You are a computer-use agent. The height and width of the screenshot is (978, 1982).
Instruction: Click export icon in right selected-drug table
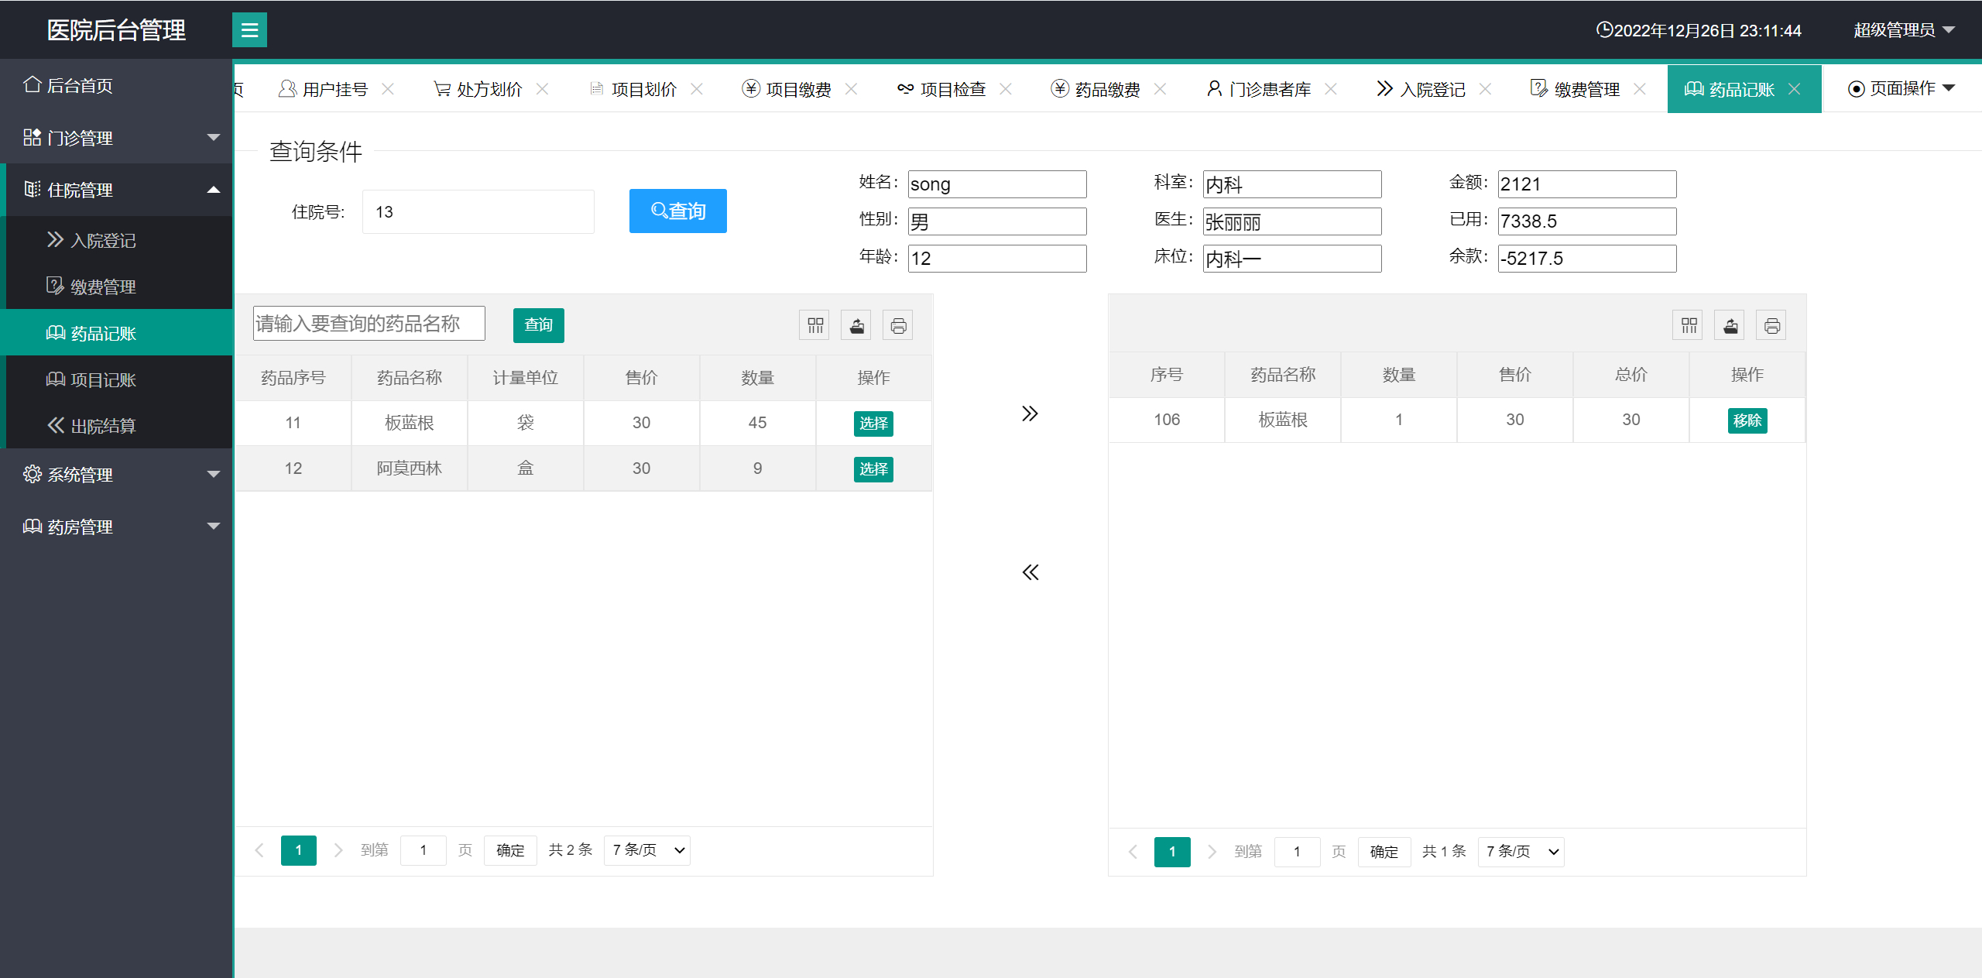(x=1730, y=325)
